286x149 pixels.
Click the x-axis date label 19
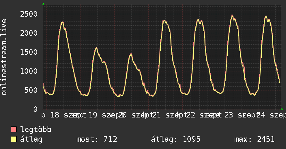tap(93, 115)
